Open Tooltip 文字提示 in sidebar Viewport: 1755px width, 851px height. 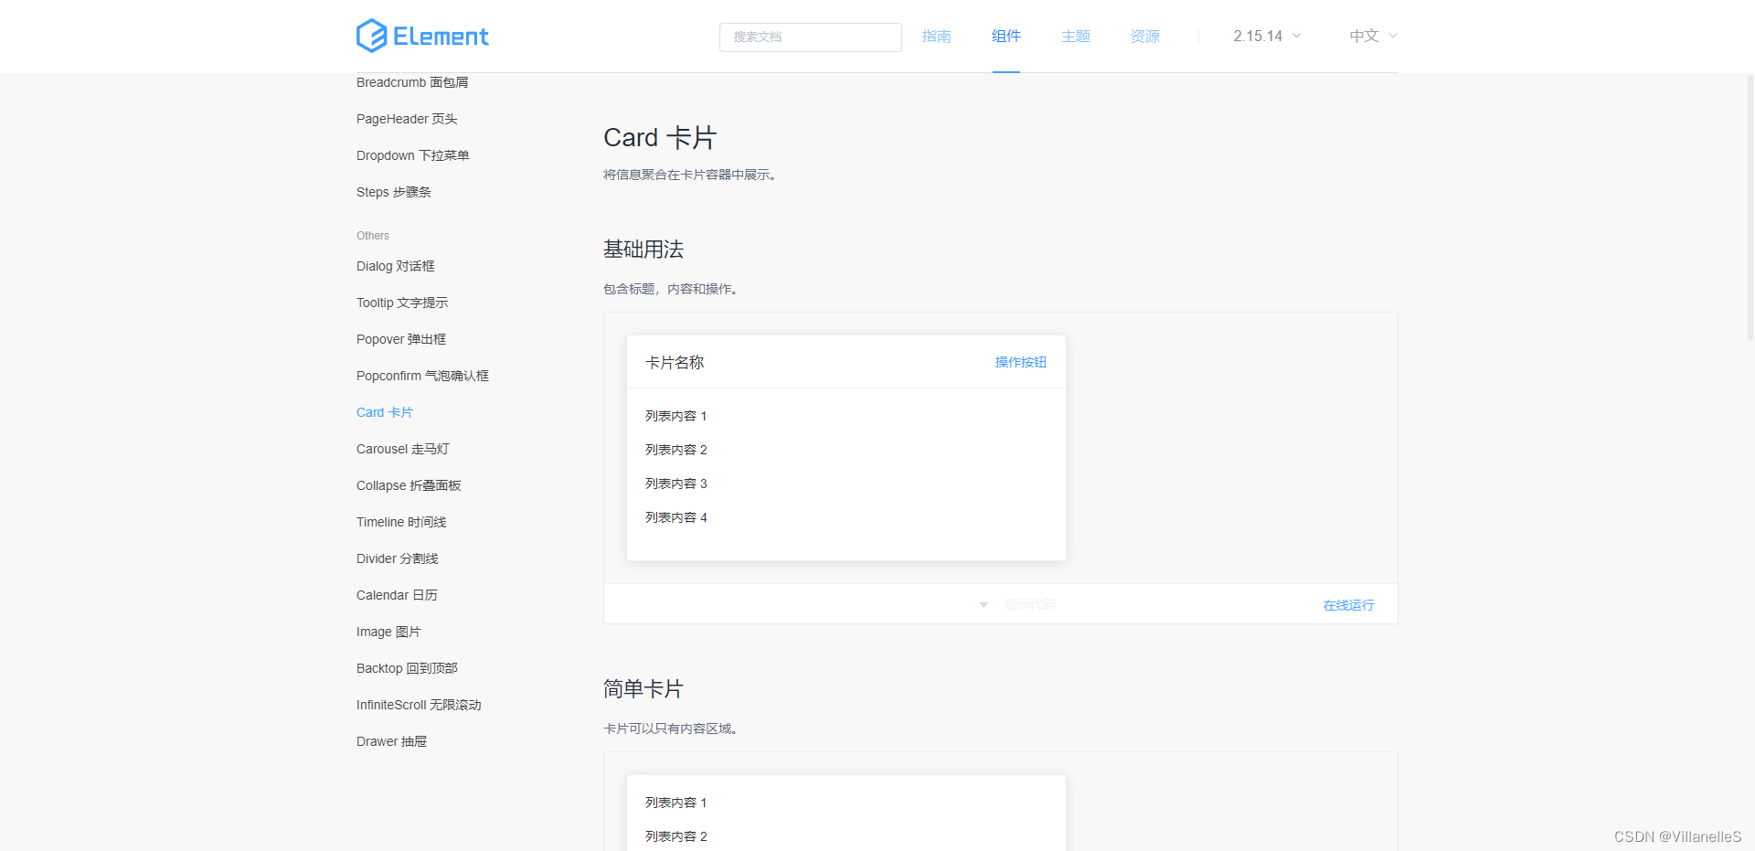(x=402, y=303)
